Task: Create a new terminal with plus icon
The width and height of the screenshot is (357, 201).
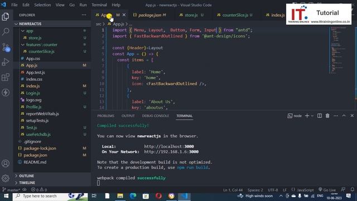Action: [307, 116]
